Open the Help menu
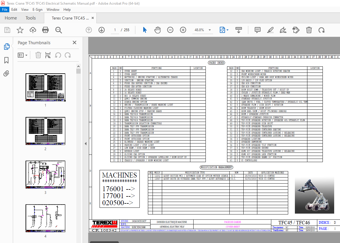 (x=67, y=10)
